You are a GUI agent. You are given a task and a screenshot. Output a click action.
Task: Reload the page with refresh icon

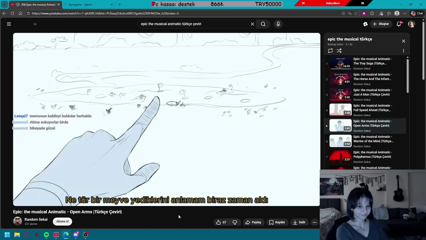coord(12,13)
